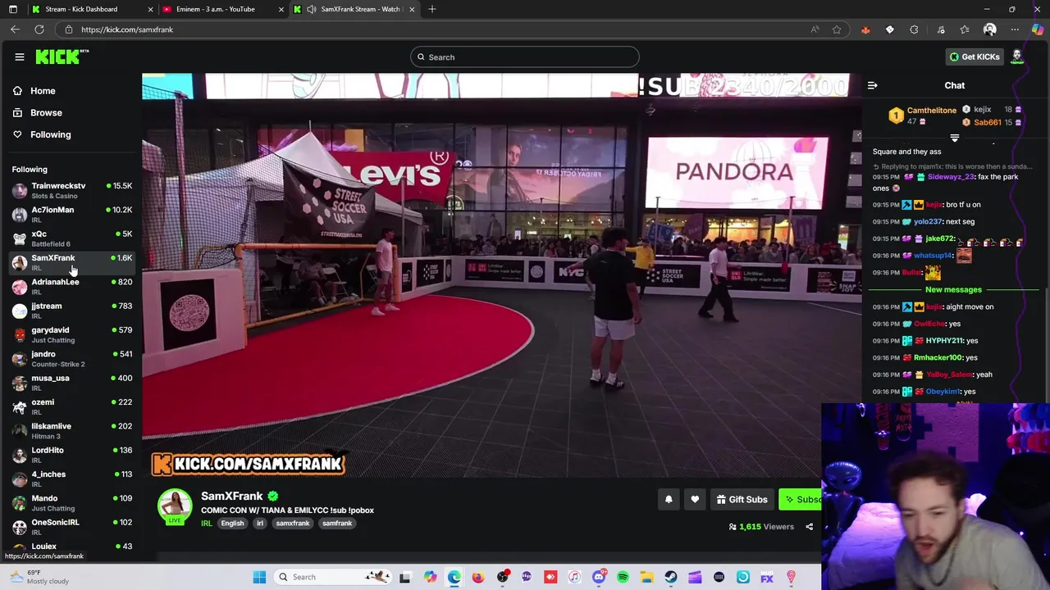Reload the current page

pyautogui.click(x=39, y=29)
